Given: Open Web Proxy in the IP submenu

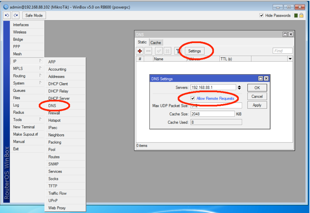Looking at the screenshot, I should point(65,208).
